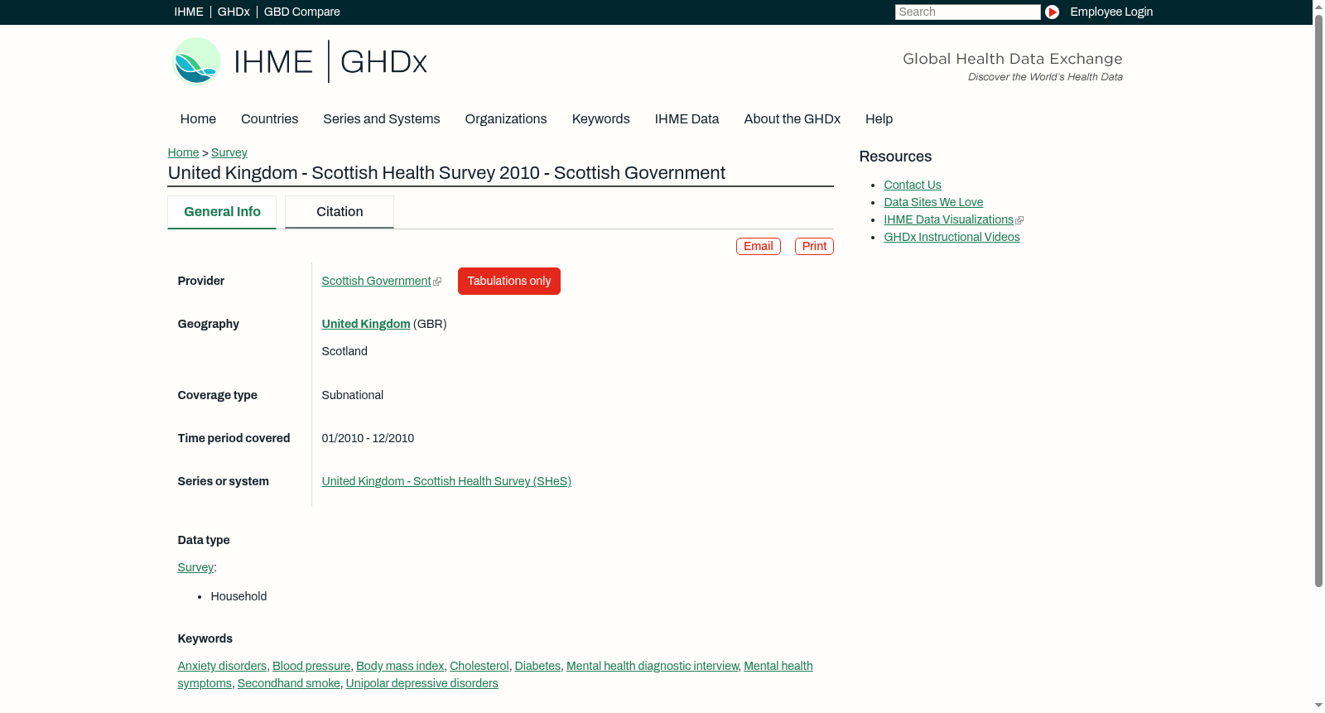Click the IHME leaf logo
Viewport: 1325px width, 713px height.
196,61
